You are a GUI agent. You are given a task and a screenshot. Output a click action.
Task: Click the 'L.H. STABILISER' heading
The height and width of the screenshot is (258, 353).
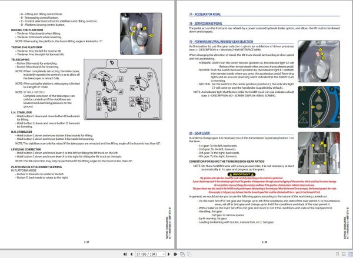tap(21, 112)
